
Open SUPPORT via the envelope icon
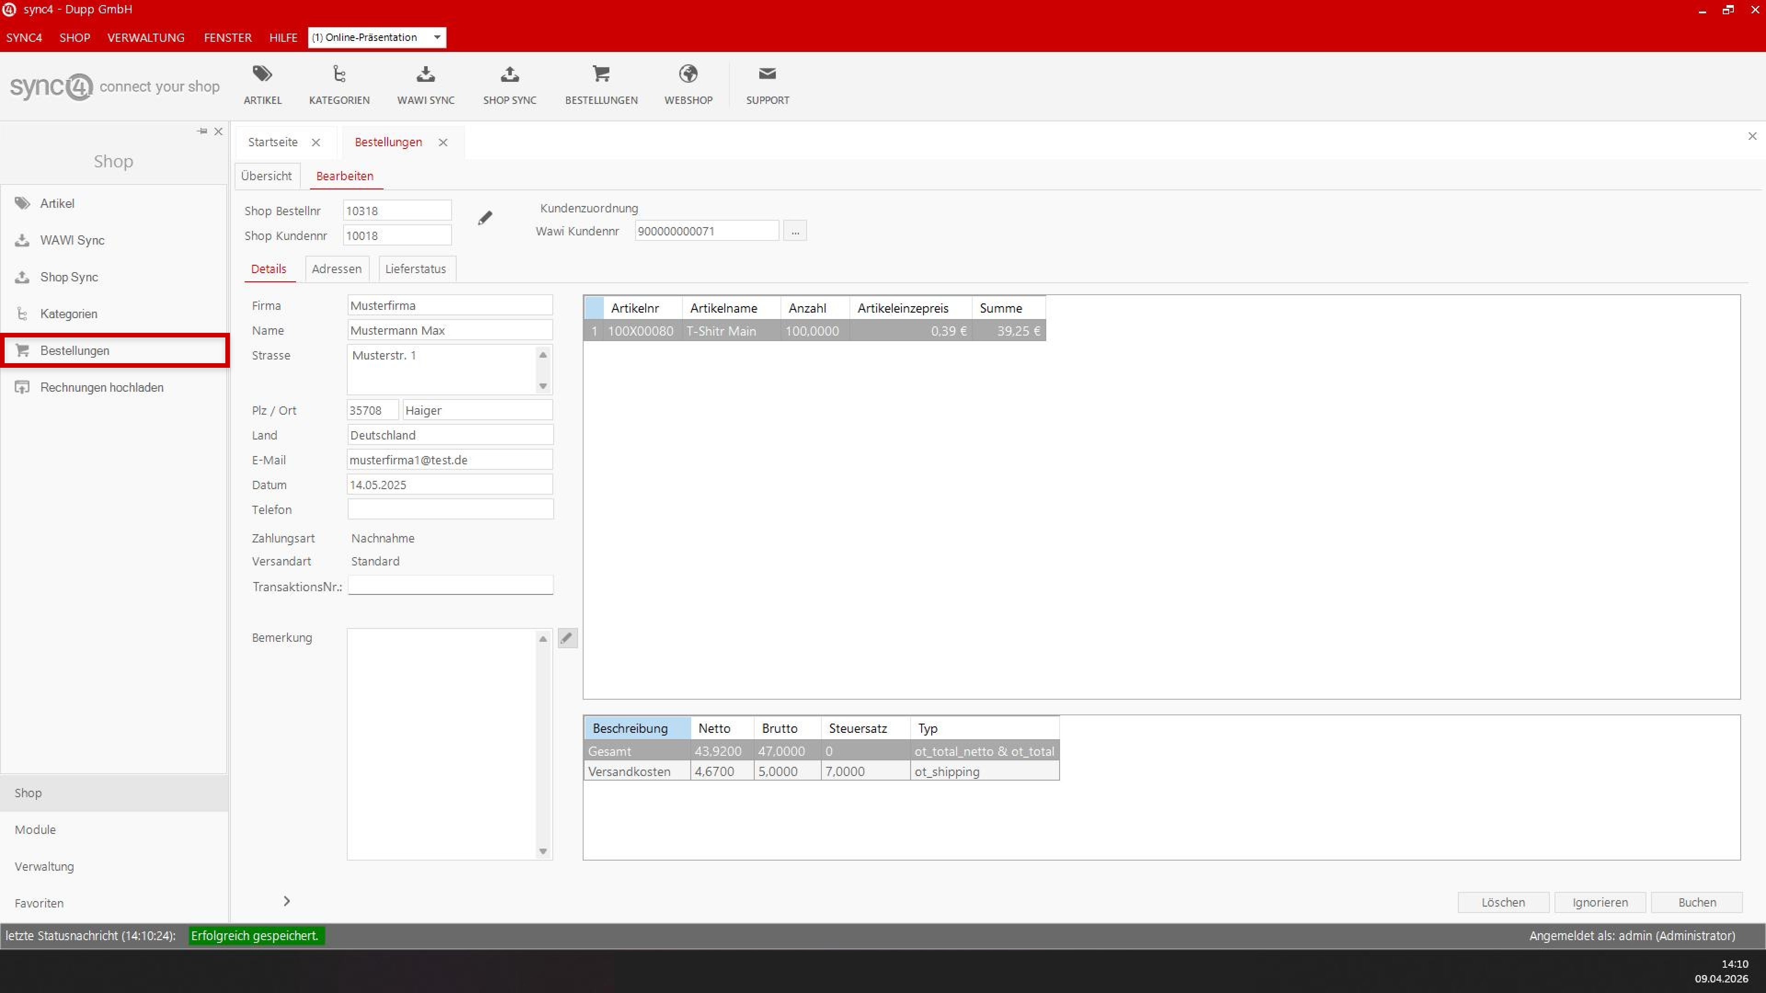[x=767, y=74]
